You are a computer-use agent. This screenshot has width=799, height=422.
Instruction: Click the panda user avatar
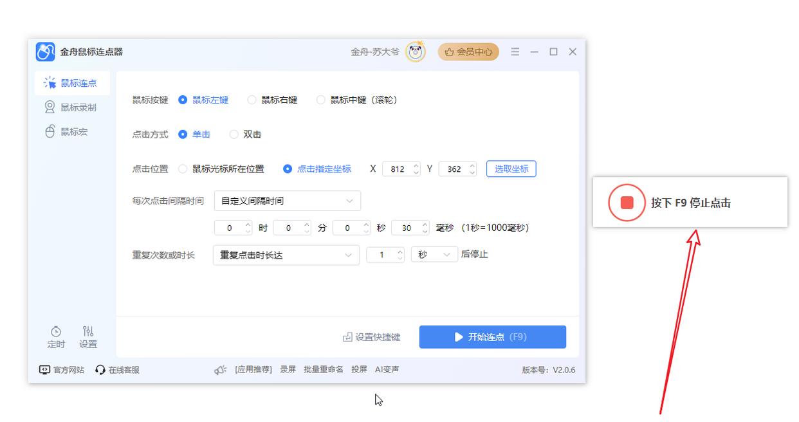(416, 52)
